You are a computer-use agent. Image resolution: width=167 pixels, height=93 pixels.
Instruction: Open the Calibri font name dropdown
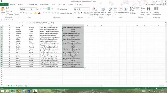pos(30,9)
